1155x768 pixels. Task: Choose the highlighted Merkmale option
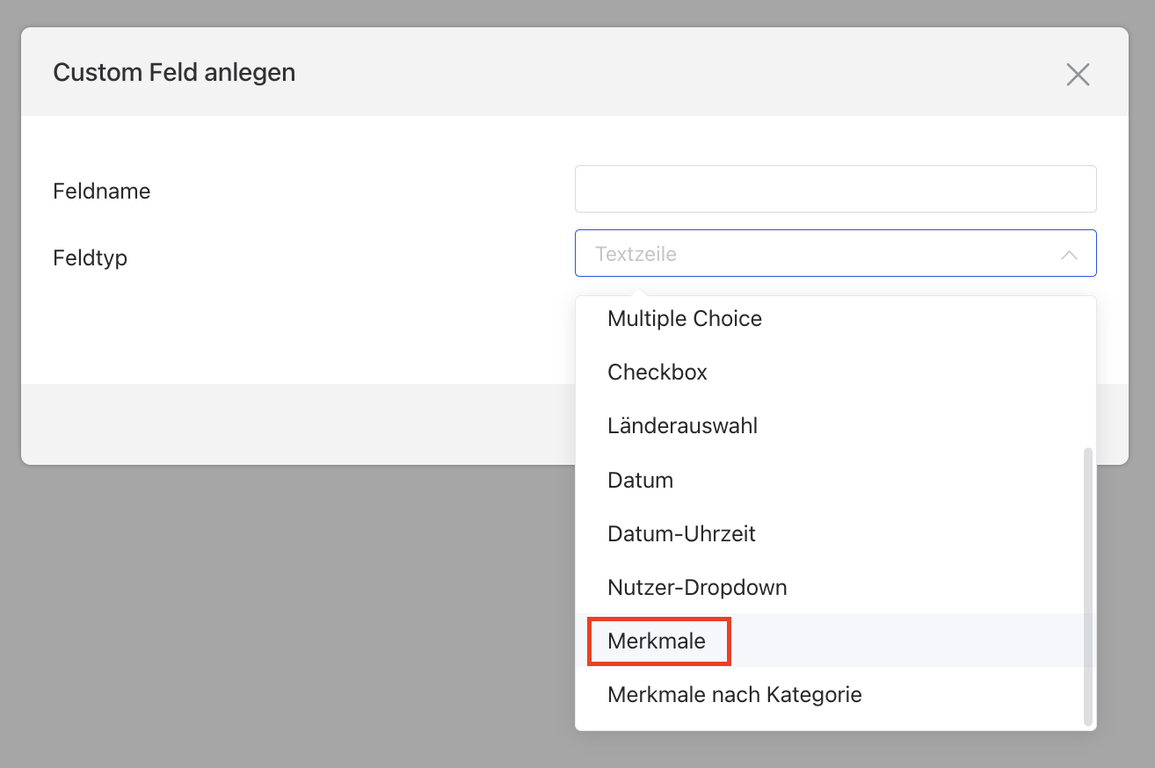pyautogui.click(x=657, y=641)
